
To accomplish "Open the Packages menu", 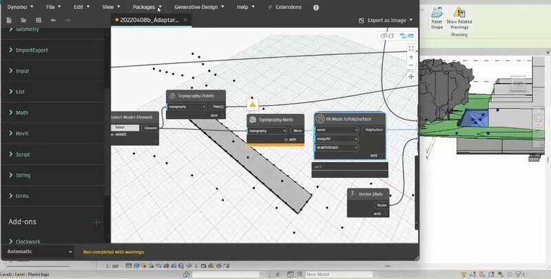I will tap(147, 7).
